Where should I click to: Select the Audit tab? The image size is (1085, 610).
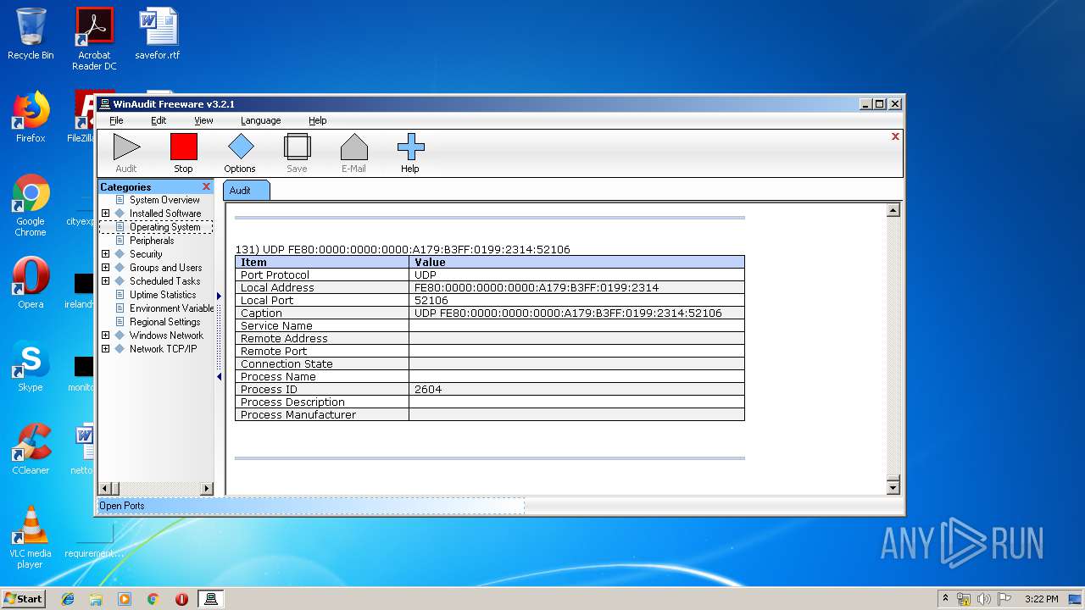click(x=246, y=191)
